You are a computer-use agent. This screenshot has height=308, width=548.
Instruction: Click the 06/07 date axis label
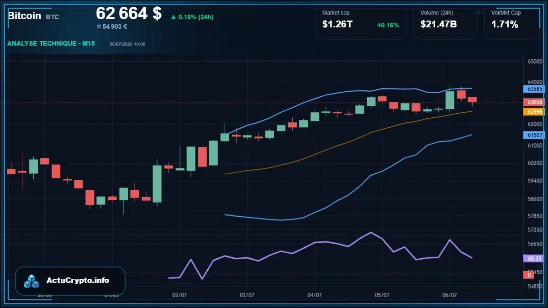tap(450, 295)
